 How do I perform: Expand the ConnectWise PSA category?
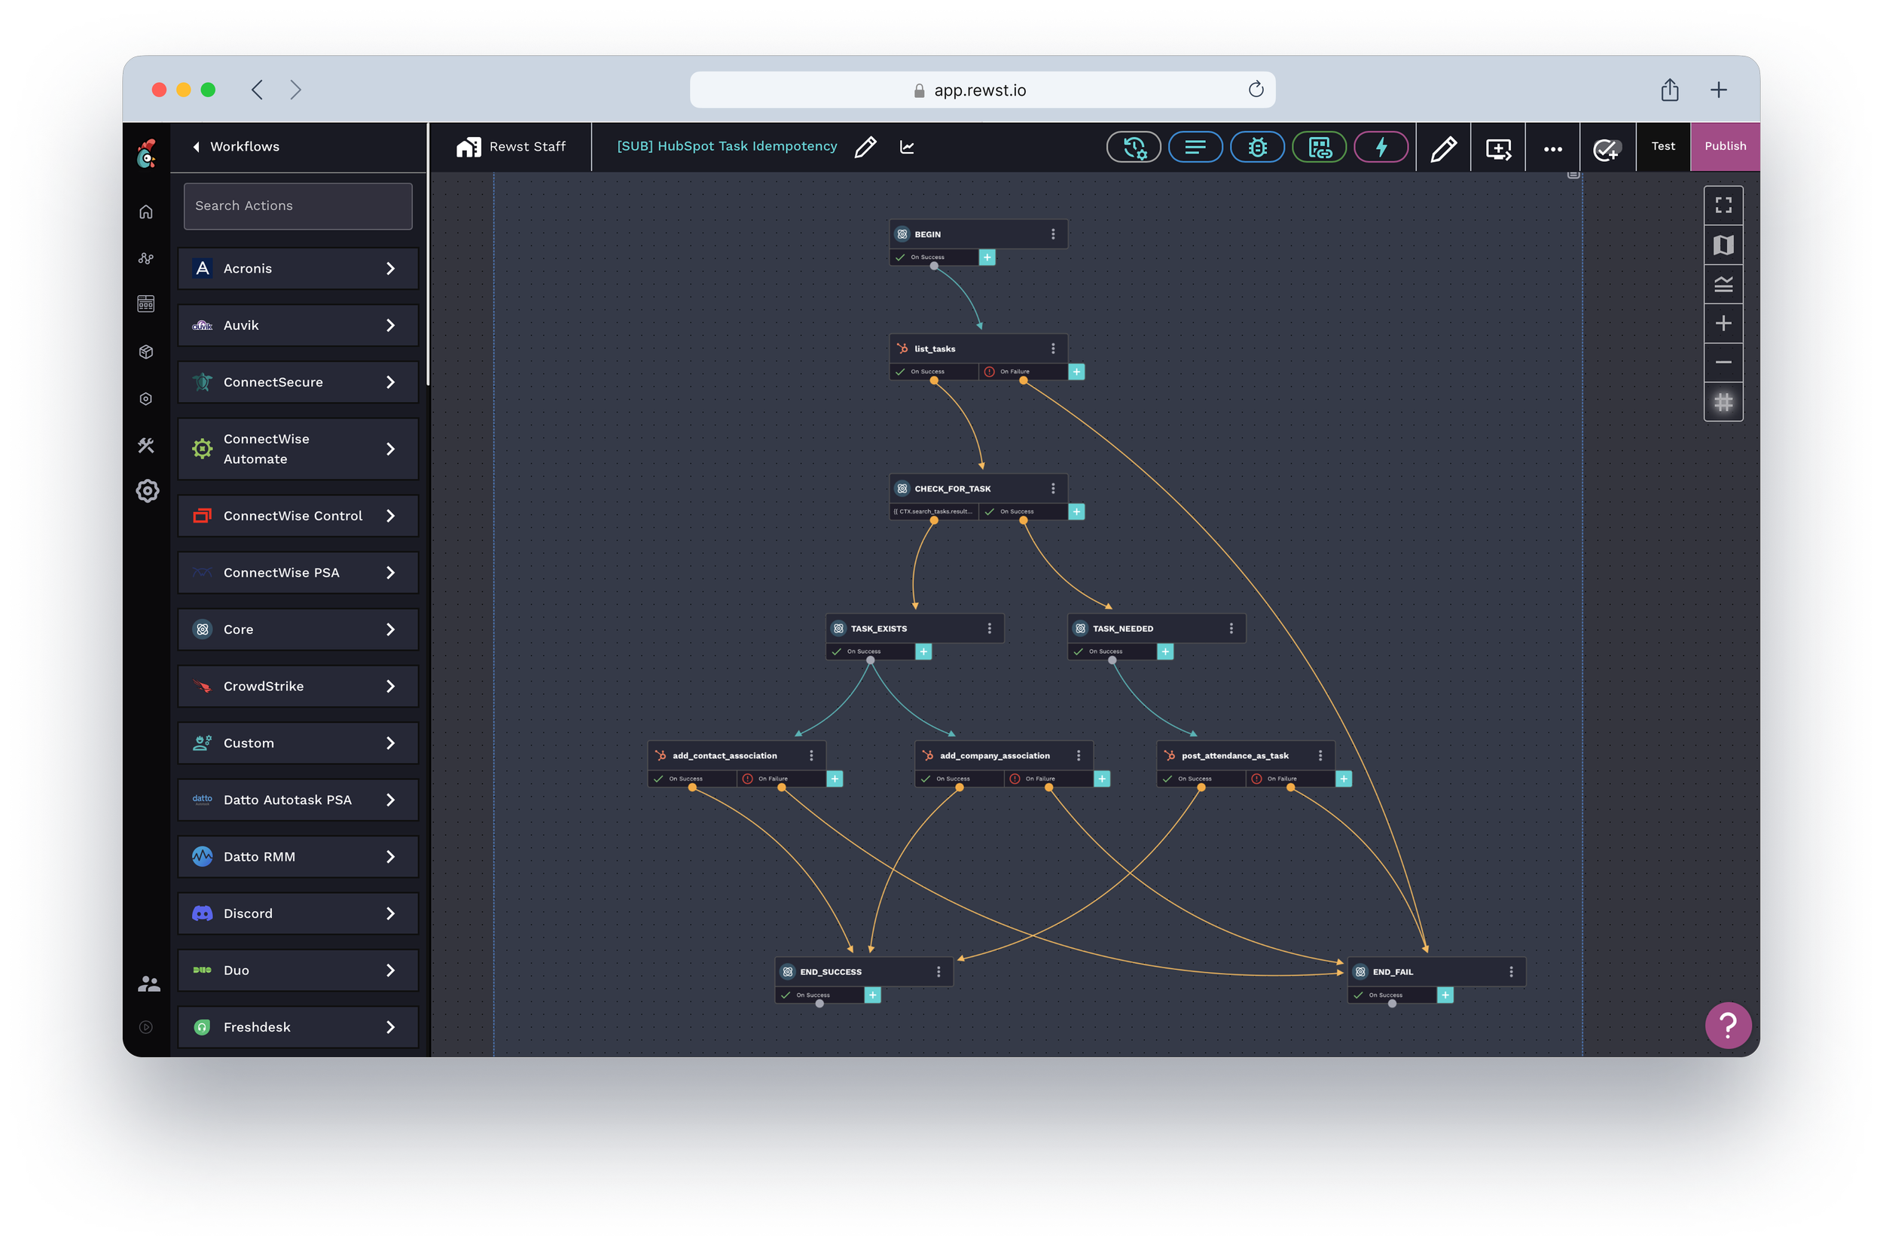click(x=298, y=572)
